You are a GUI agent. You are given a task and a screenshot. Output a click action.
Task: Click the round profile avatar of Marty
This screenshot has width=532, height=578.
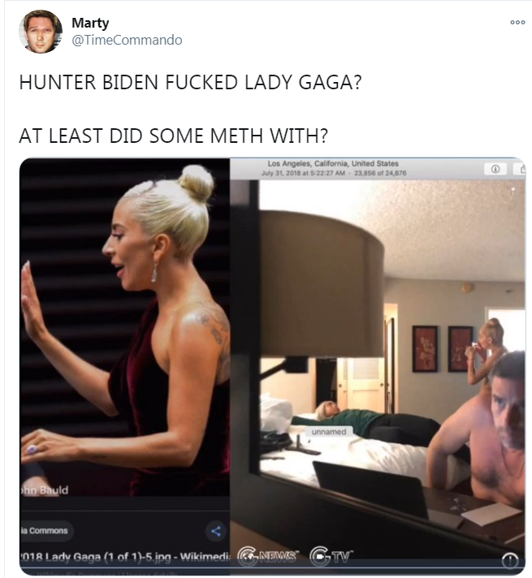point(41,32)
